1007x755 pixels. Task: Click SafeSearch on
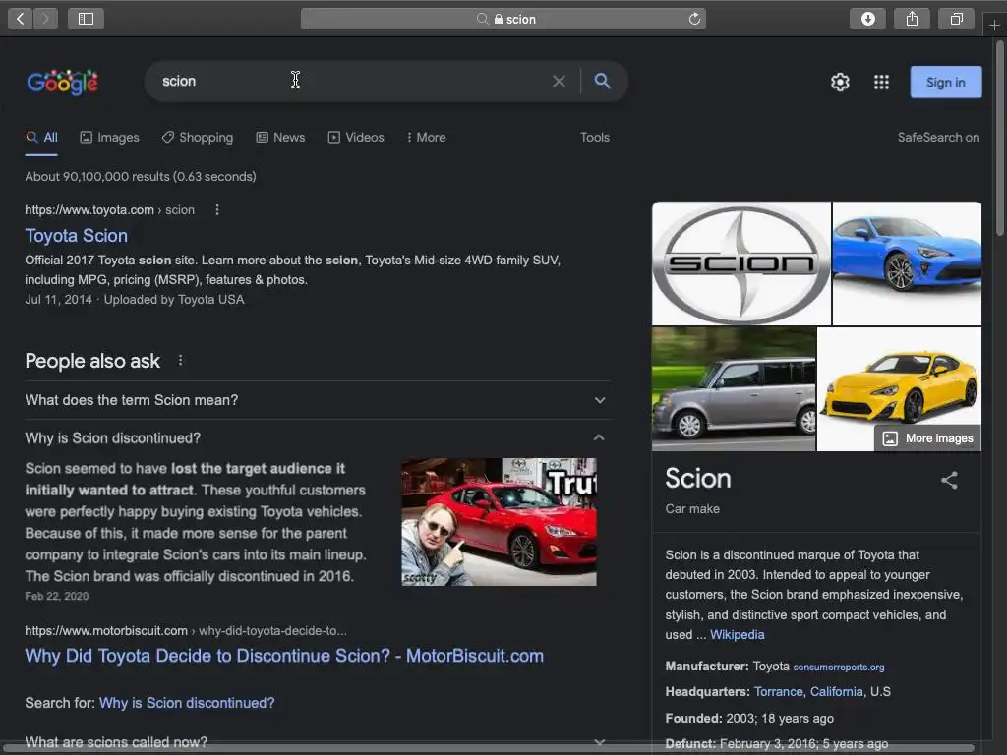pos(938,137)
